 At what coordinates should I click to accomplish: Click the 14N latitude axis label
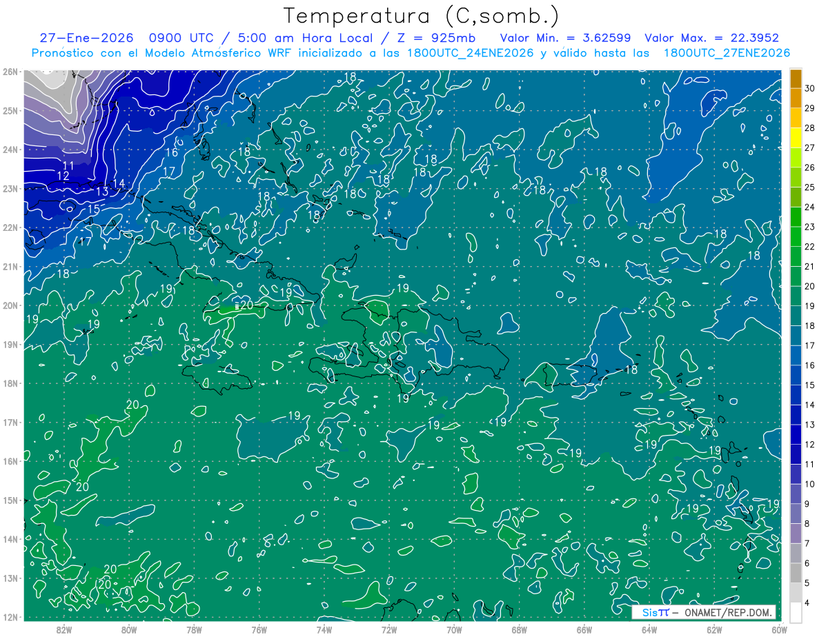(x=10, y=539)
